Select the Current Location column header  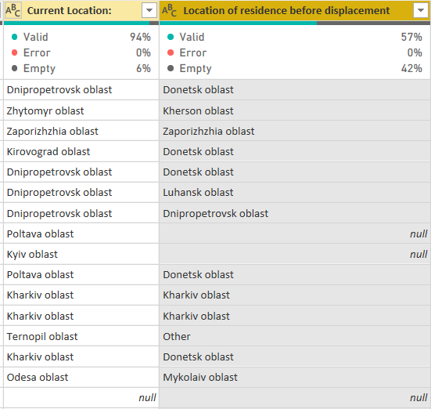(x=81, y=10)
